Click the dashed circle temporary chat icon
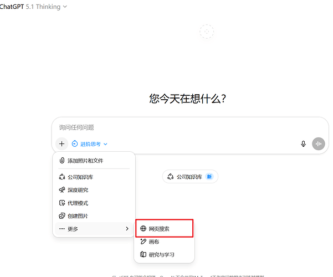The height and width of the screenshot is (277, 333). (x=207, y=32)
